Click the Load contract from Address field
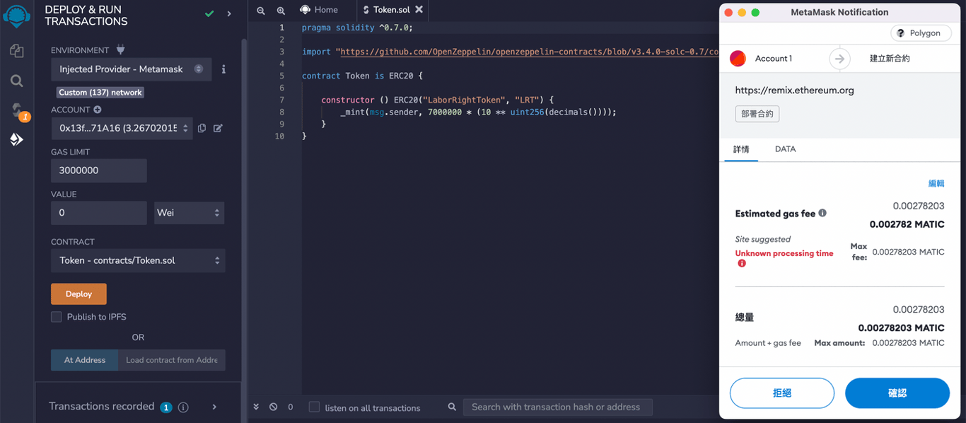Screen dimensions: 966x423 click(172, 360)
